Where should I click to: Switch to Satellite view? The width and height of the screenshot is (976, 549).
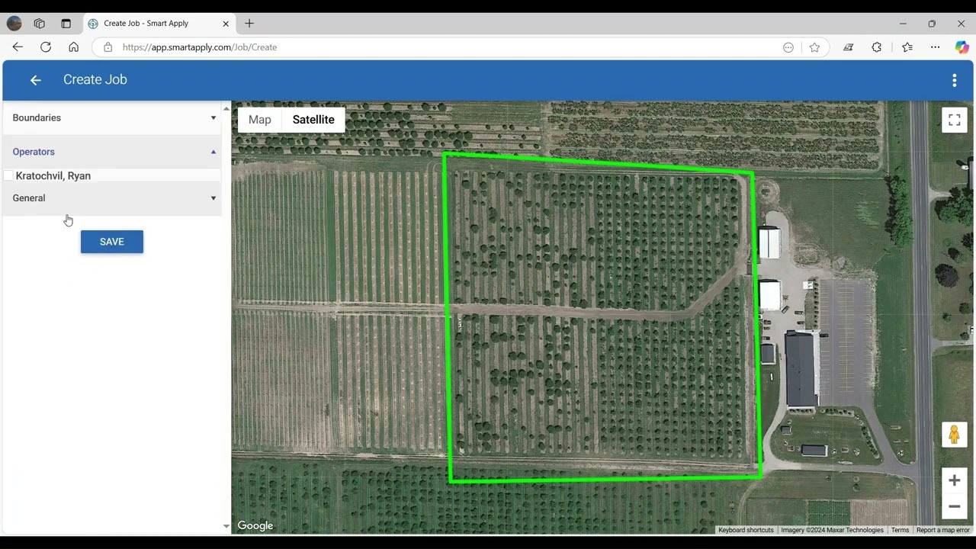313,120
